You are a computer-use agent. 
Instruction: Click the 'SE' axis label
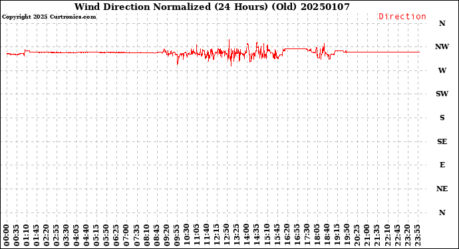click(442, 141)
